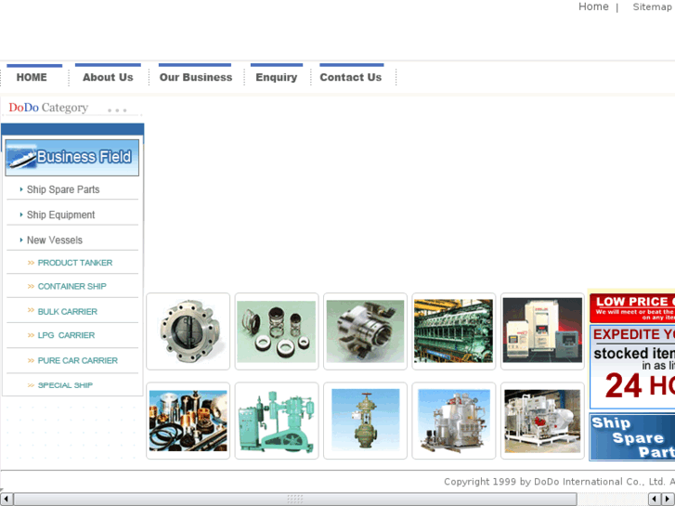Click the copyright 1999 DoDo International text

click(x=559, y=482)
